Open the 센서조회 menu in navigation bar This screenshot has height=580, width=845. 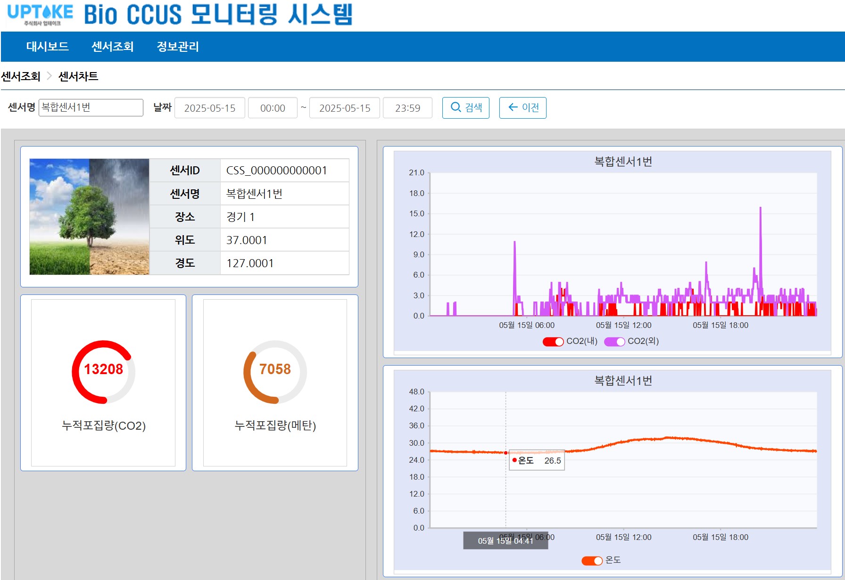[113, 47]
